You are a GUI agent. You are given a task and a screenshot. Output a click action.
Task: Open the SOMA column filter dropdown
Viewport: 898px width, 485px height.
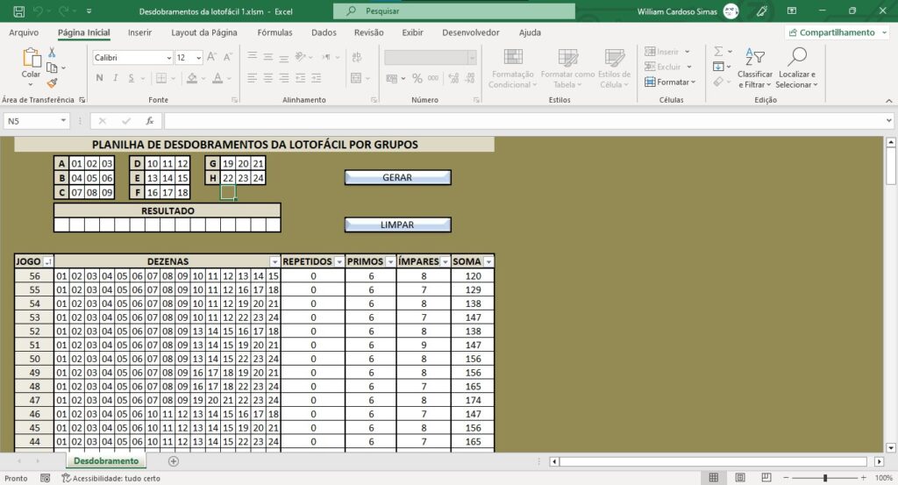pos(488,261)
